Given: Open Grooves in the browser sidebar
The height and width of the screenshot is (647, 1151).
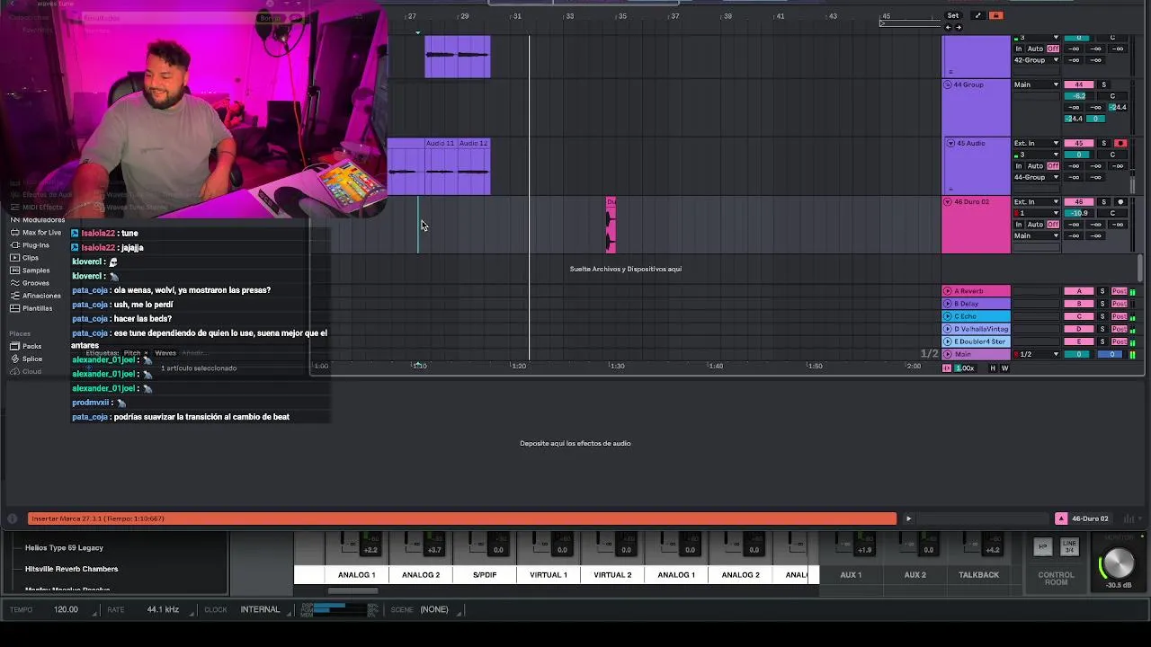Looking at the screenshot, I should click(x=36, y=283).
